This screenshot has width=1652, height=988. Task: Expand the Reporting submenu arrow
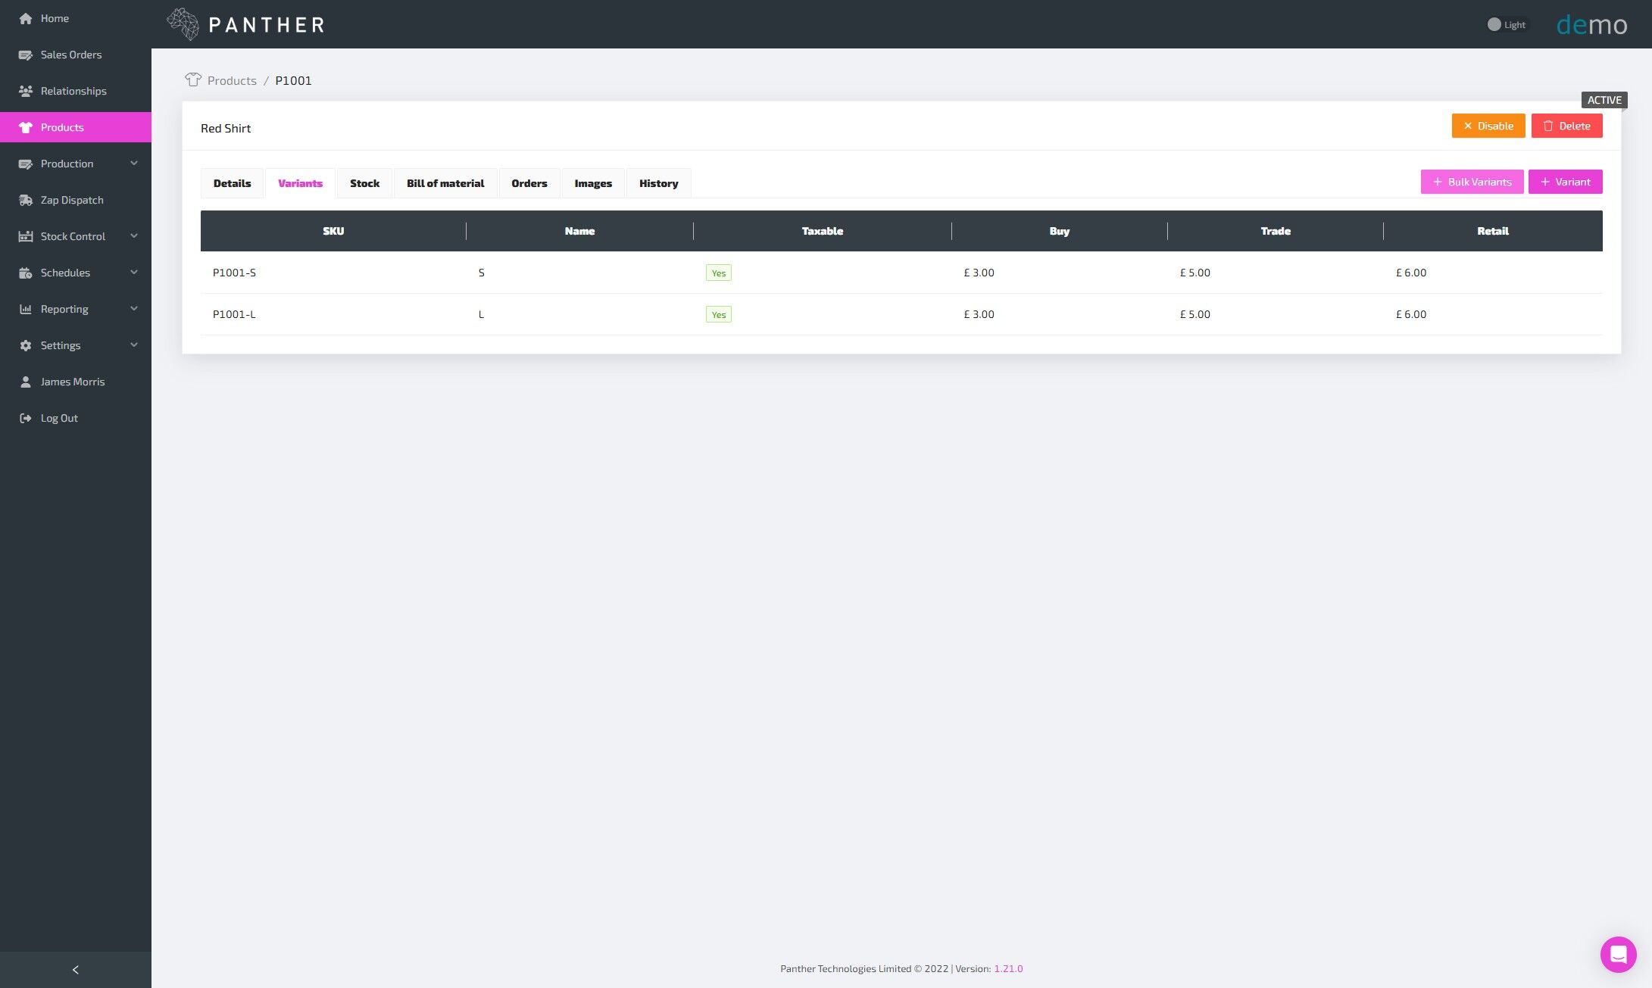(x=134, y=309)
